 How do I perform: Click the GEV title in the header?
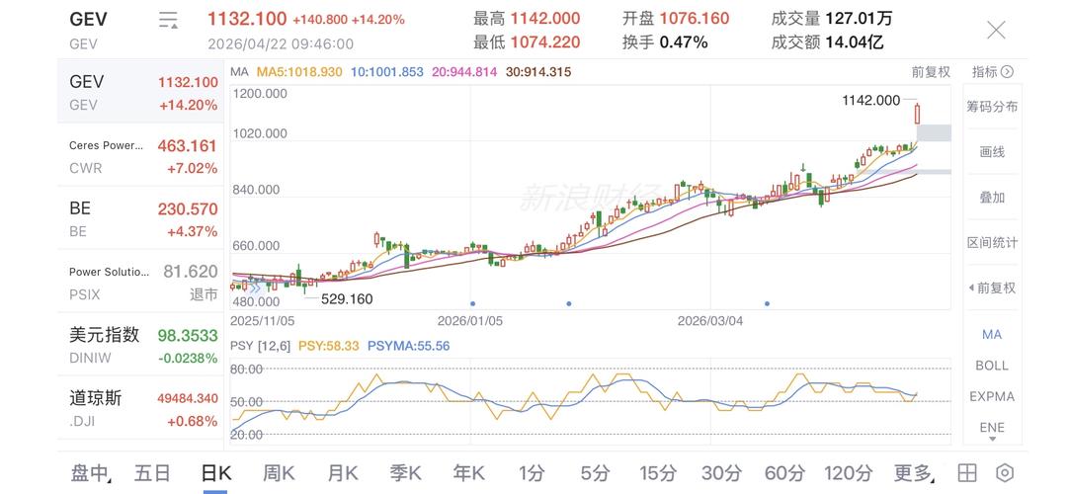point(89,19)
